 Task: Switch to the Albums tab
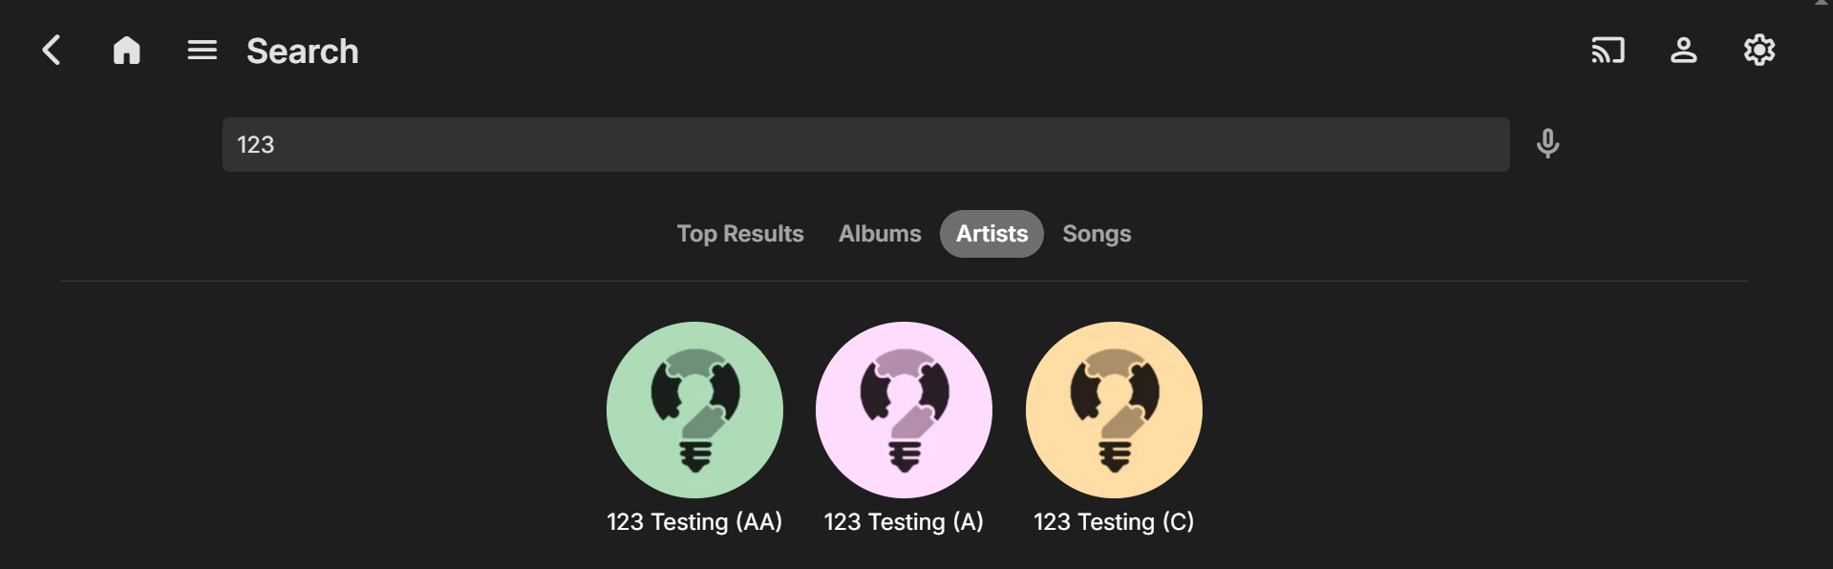[x=880, y=234]
